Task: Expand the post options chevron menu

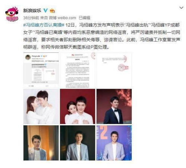Action: [x=182, y=8]
